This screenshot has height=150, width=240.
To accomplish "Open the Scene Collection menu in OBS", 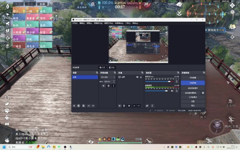I will pyautogui.click(x=119, y=23).
